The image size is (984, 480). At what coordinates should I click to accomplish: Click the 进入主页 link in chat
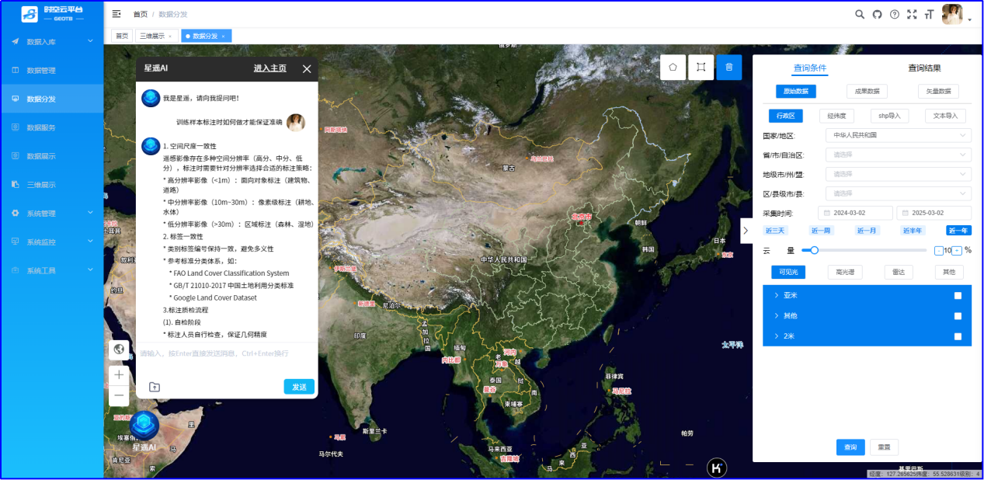(269, 68)
